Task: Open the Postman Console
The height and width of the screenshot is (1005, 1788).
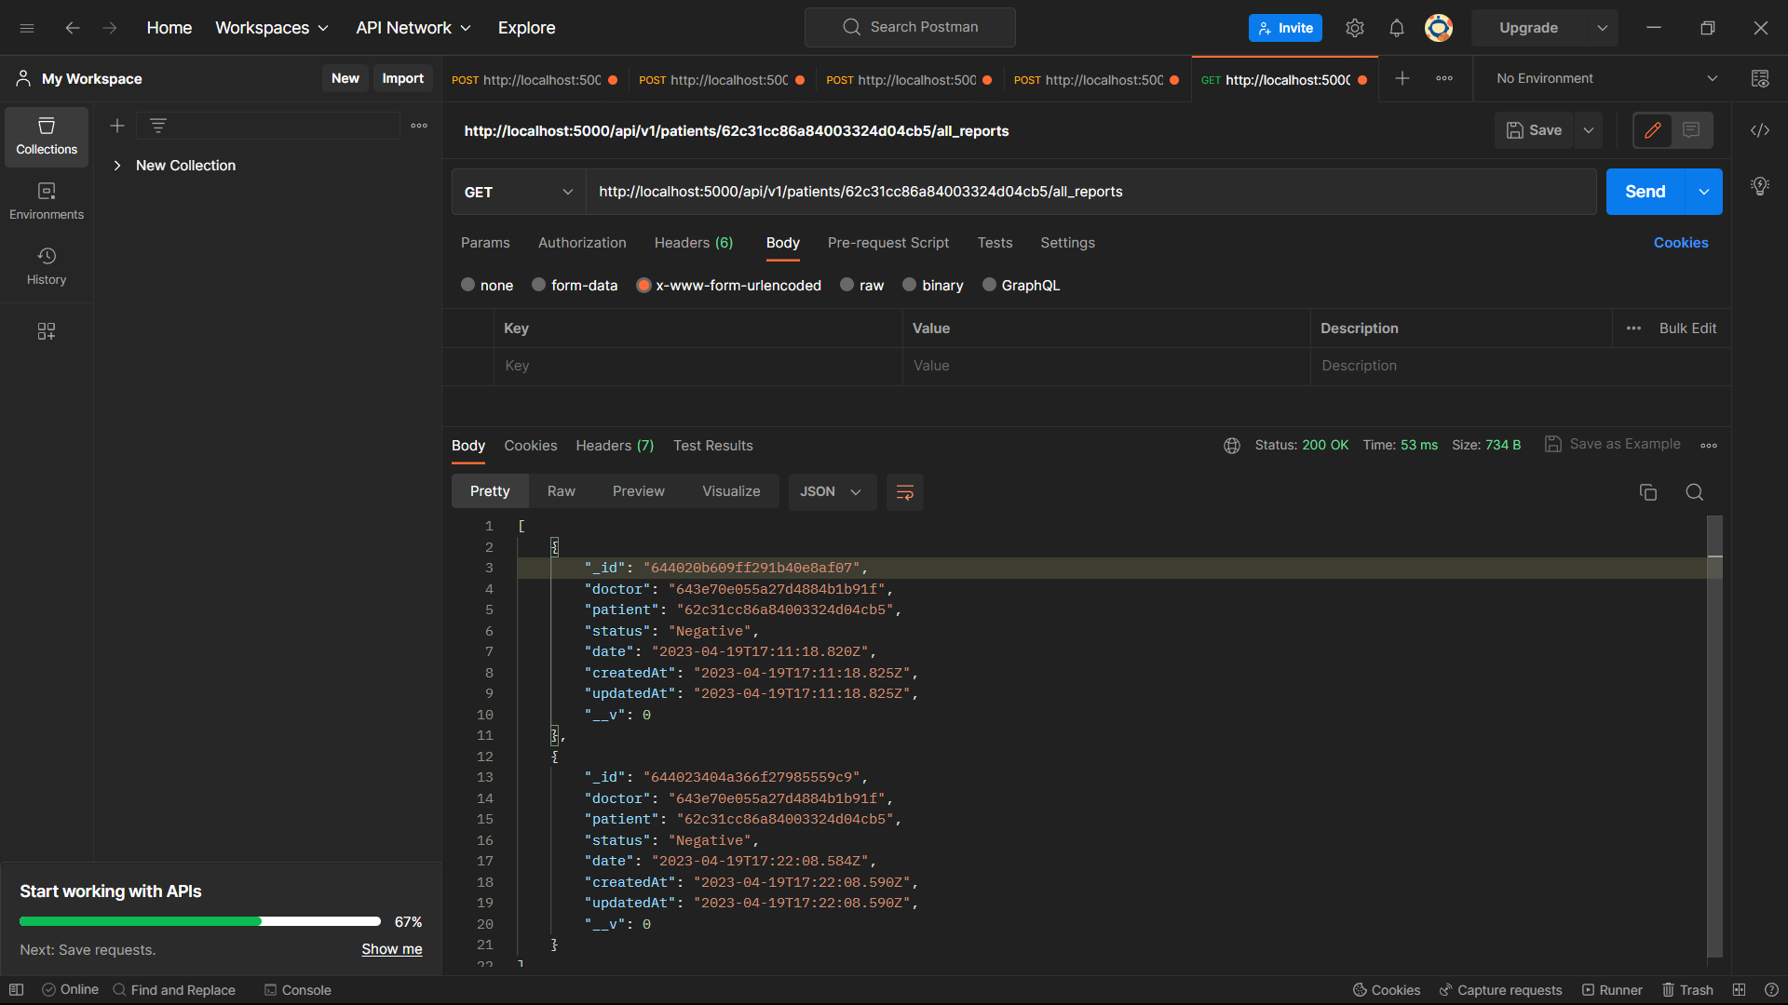Action: click(297, 990)
